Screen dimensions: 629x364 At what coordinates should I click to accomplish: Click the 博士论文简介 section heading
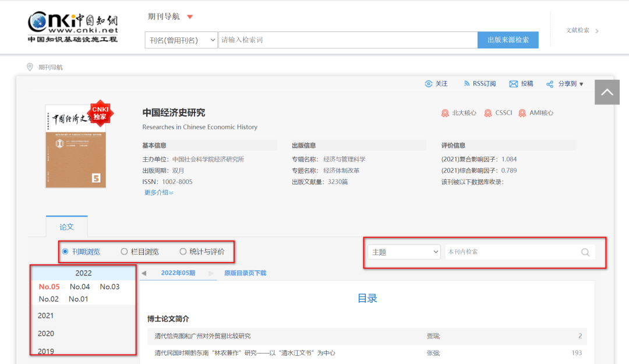click(x=168, y=319)
